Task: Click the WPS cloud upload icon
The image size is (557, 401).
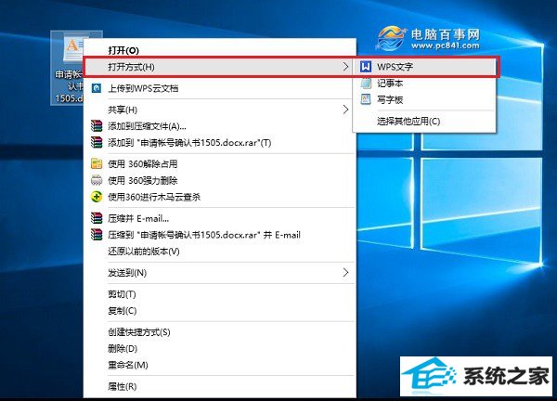Action: point(97,88)
